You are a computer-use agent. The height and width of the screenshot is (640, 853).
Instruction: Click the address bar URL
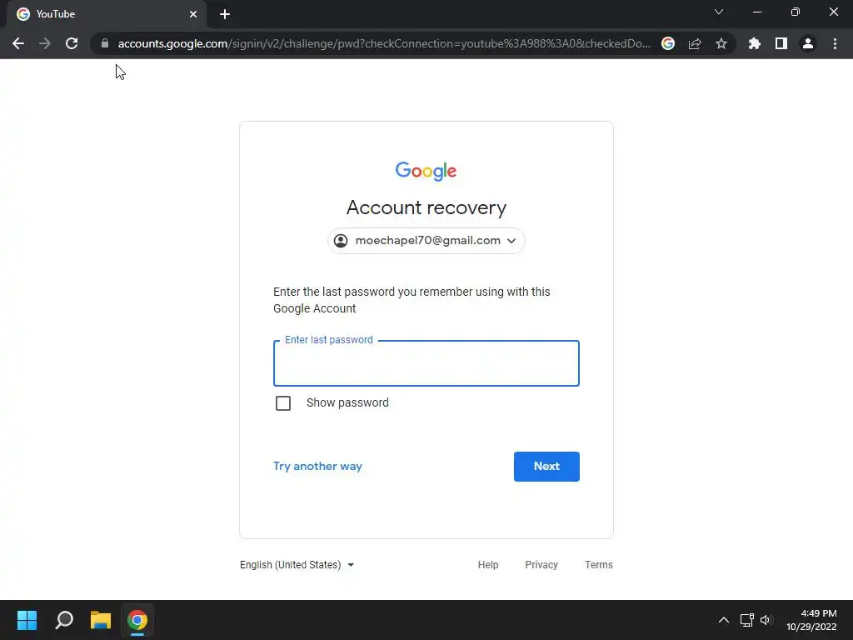click(384, 43)
